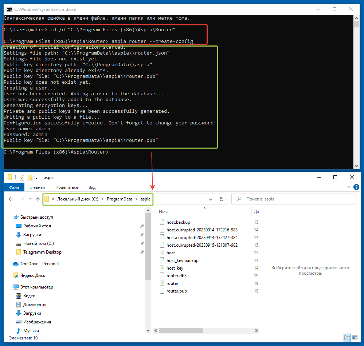
Task: Click the Properties icon in the quick access toolbar
Action: tap(22, 178)
